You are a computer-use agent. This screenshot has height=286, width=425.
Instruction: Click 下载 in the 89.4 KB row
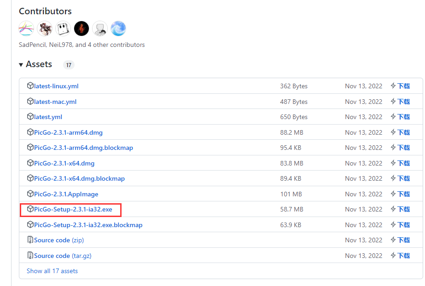pos(403,178)
